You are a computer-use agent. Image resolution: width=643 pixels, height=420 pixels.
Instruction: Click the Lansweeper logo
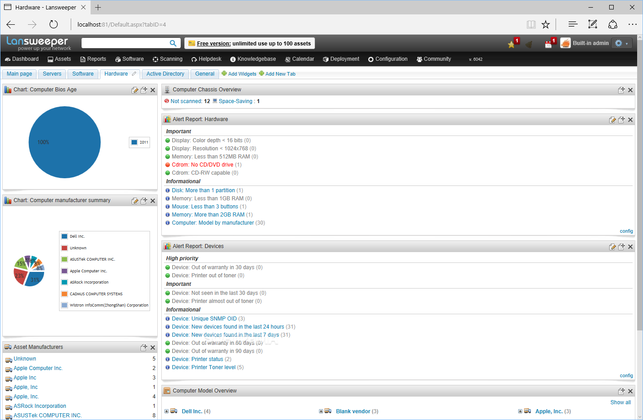[x=38, y=43]
